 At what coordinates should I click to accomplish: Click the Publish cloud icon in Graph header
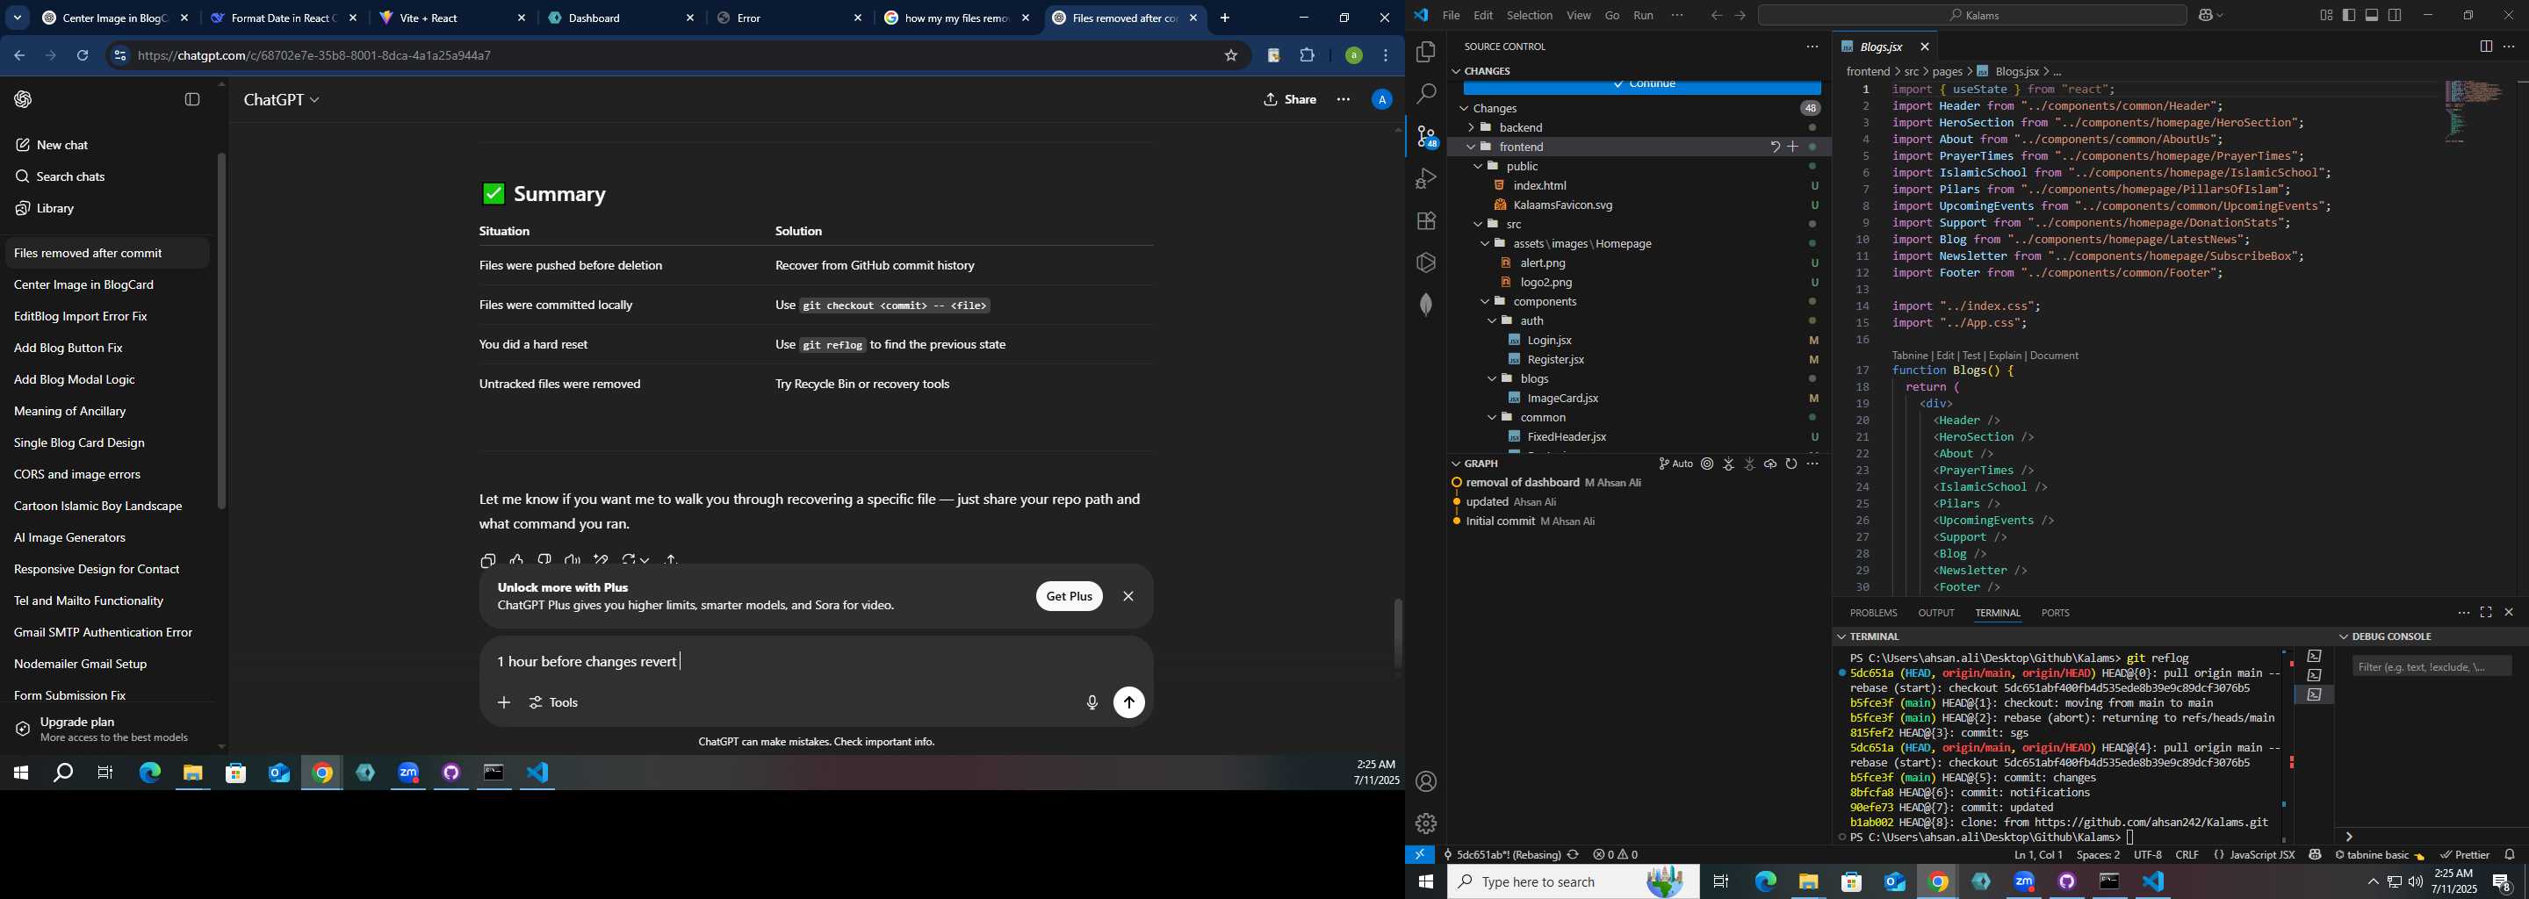pyautogui.click(x=1770, y=464)
